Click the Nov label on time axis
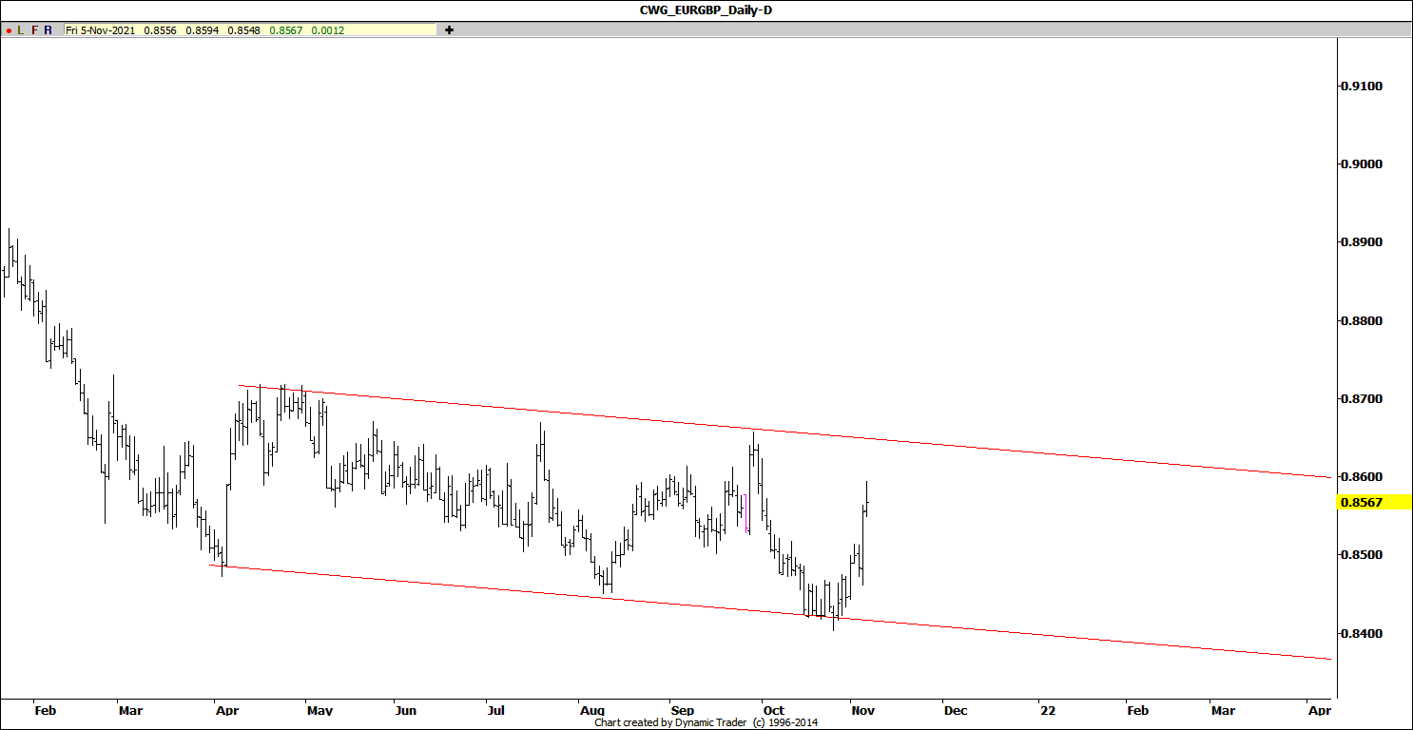The height and width of the screenshot is (730, 1413). 862,710
